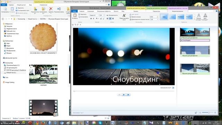Expand text effects gallery
The image size is (222, 125).
194,19
